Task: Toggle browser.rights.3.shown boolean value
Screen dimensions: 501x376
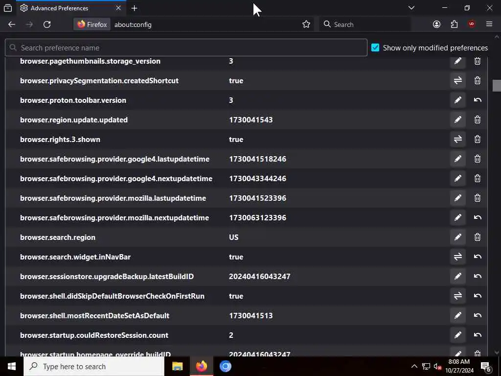Action: (x=457, y=140)
